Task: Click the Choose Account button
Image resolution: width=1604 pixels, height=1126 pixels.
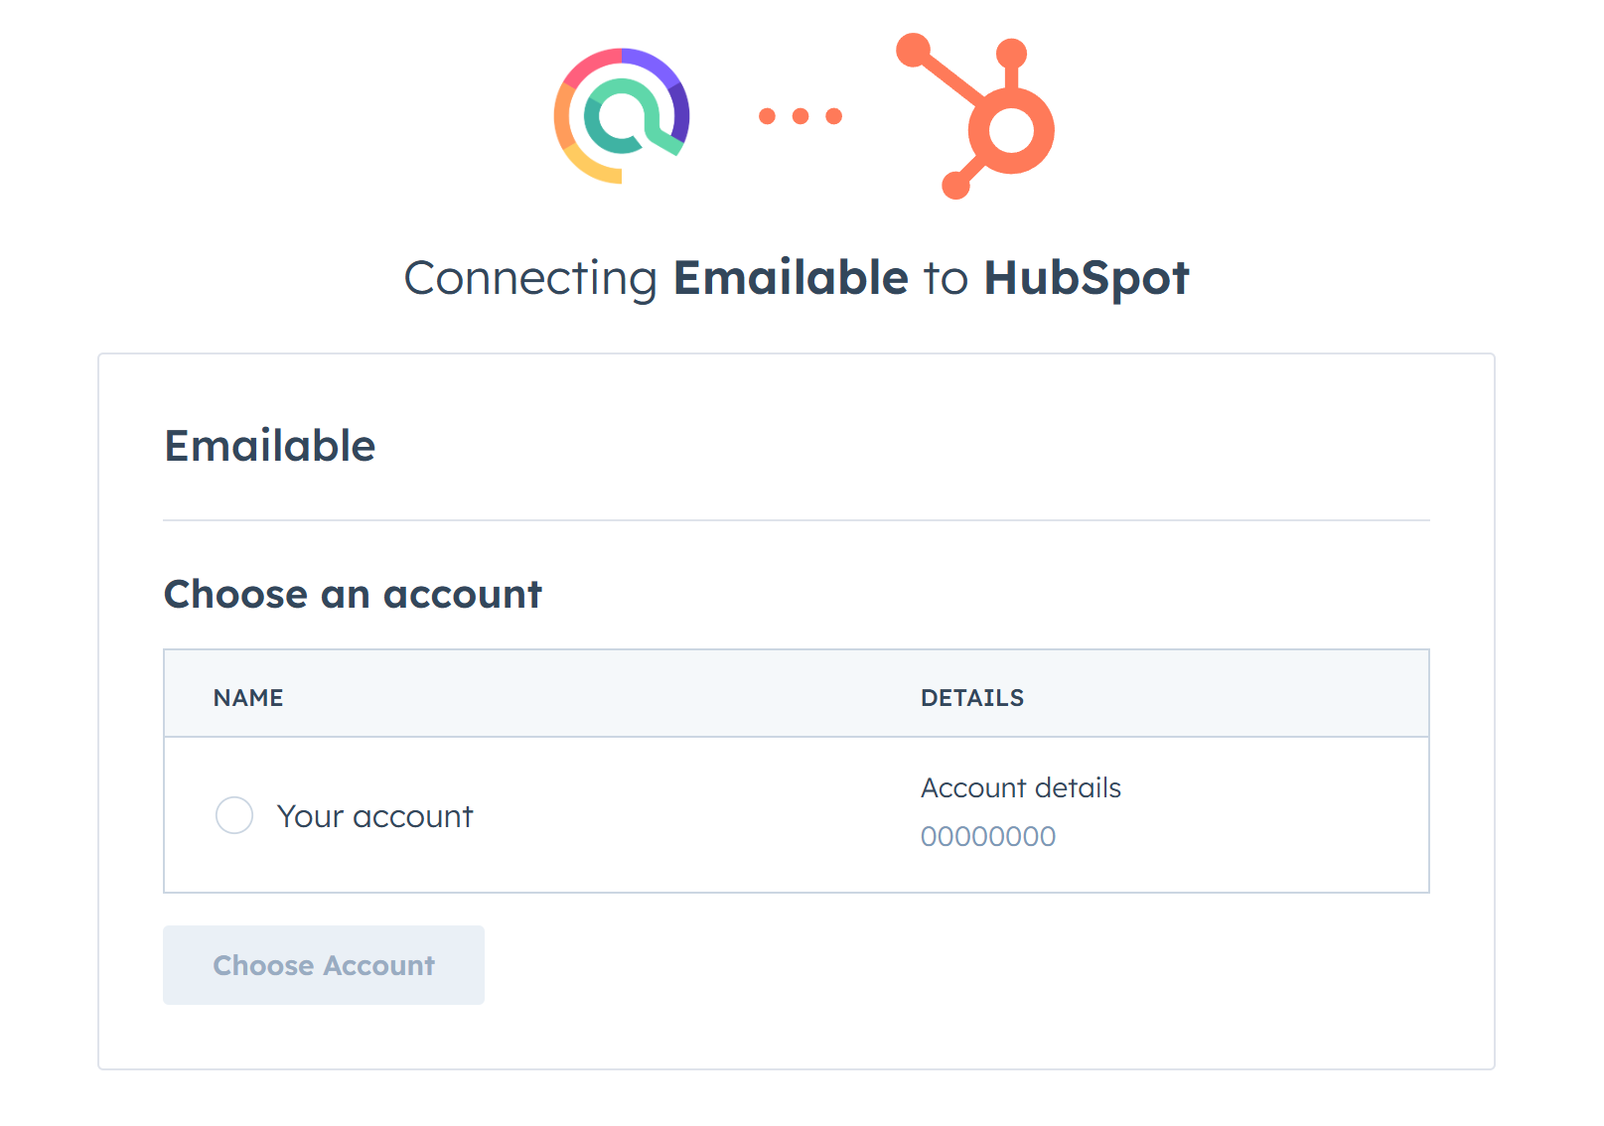Action: pyautogui.click(x=324, y=965)
